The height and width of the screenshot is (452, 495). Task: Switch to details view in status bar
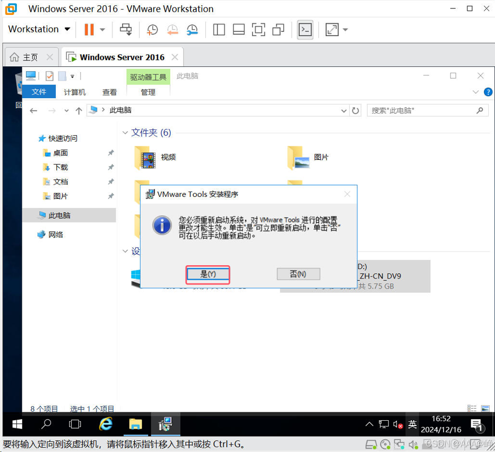(x=472, y=408)
